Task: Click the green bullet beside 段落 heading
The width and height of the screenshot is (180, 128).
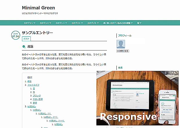Action: 24,47
